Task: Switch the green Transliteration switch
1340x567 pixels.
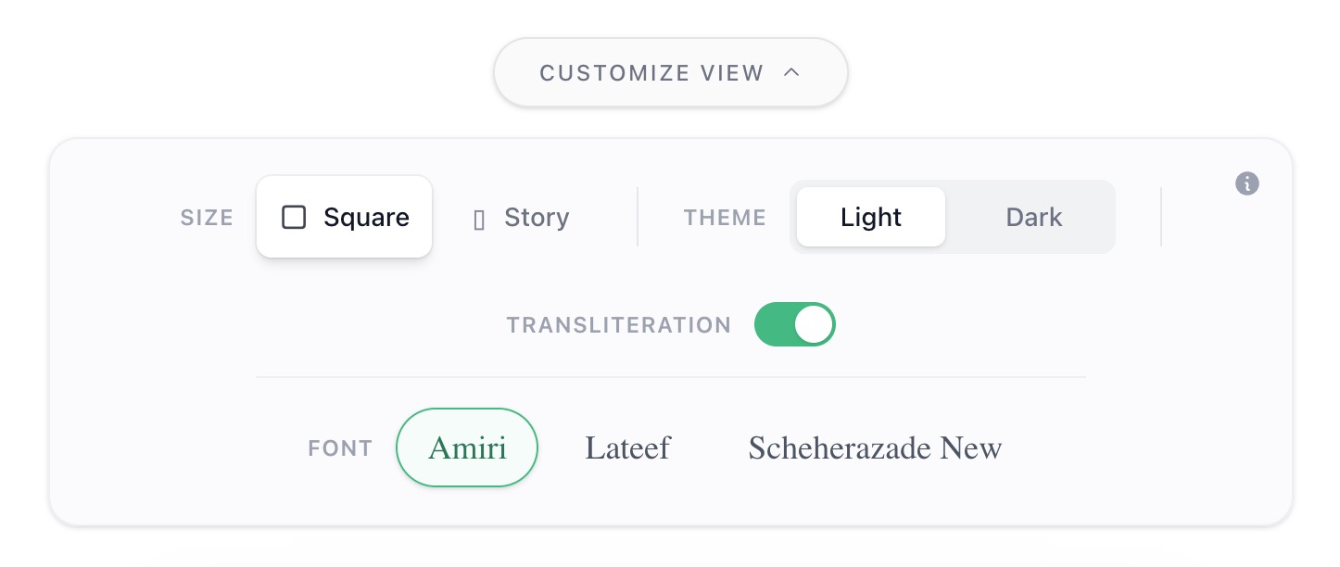Action: click(794, 324)
